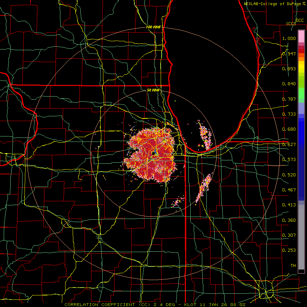Image resolution: width=307 pixels, height=307 pixels.
Task: Select the 0.733 color scale value
Action: click(289, 114)
